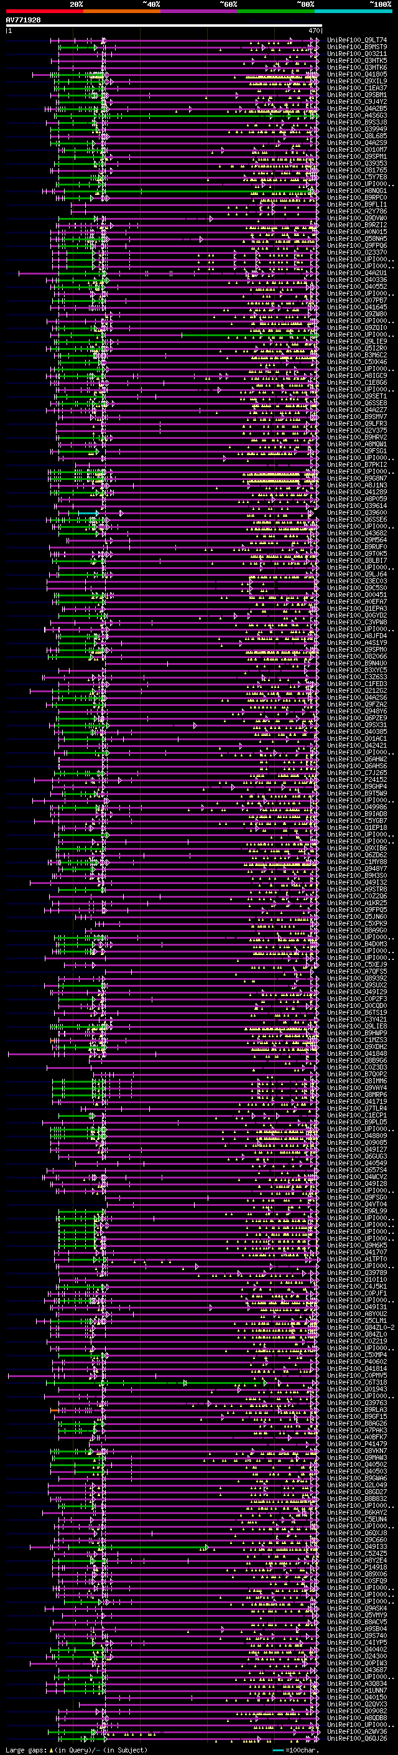The image size is (398, 1755).
Task: Click the UniRef100_B9FLI1 label
Action: coord(357,205)
